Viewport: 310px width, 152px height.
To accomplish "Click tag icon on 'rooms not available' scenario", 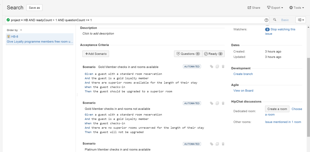I will click(212, 103).
